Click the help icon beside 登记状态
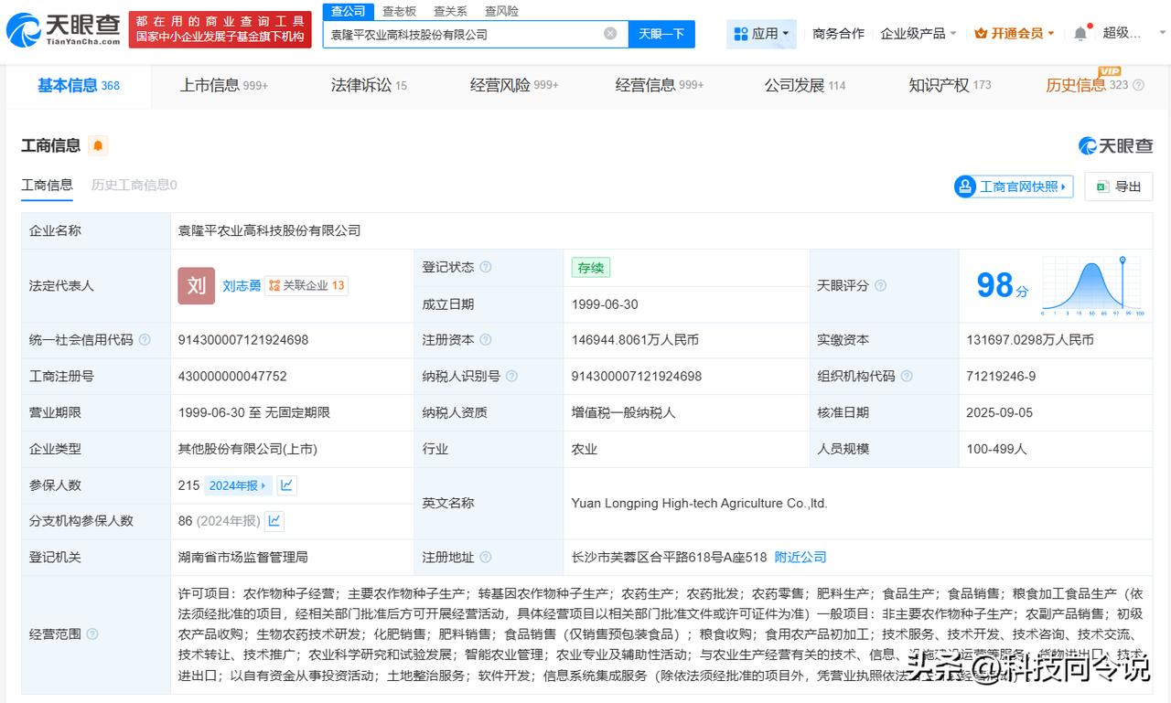The image size is (1171, 703). click(x=485, y=267)
